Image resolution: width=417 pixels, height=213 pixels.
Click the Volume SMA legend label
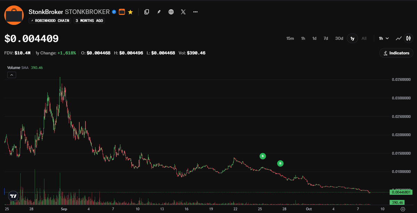pyautogui.click(x=18, y=68)
